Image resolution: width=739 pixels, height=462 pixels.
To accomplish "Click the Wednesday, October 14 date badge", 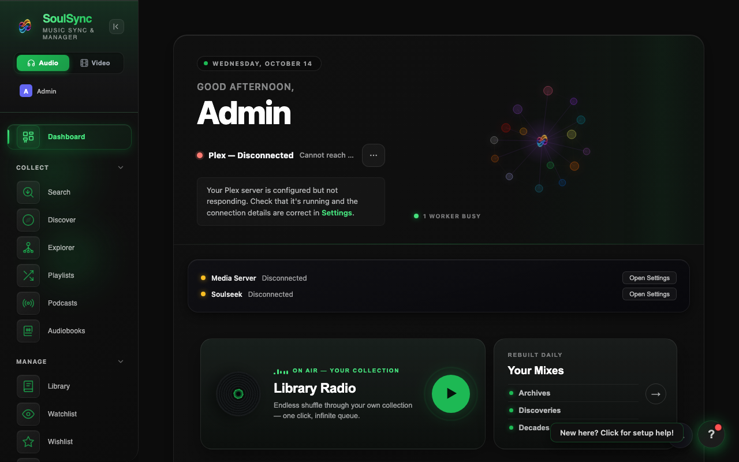I will (x=259, y=64).
